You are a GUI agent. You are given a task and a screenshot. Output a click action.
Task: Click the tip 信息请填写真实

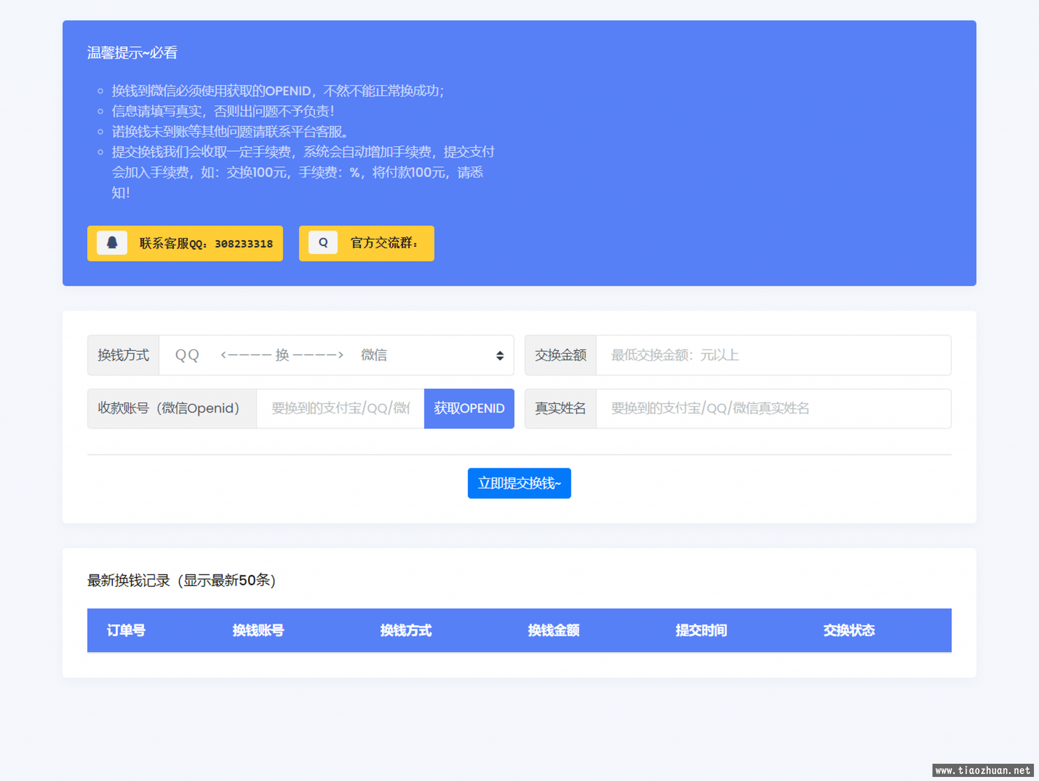(x=223, y=111)
